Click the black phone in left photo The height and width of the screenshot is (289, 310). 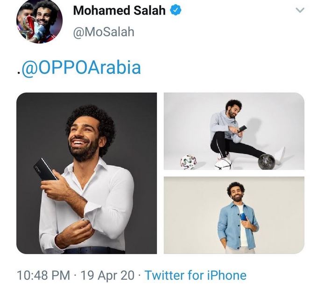click(45, 170)
